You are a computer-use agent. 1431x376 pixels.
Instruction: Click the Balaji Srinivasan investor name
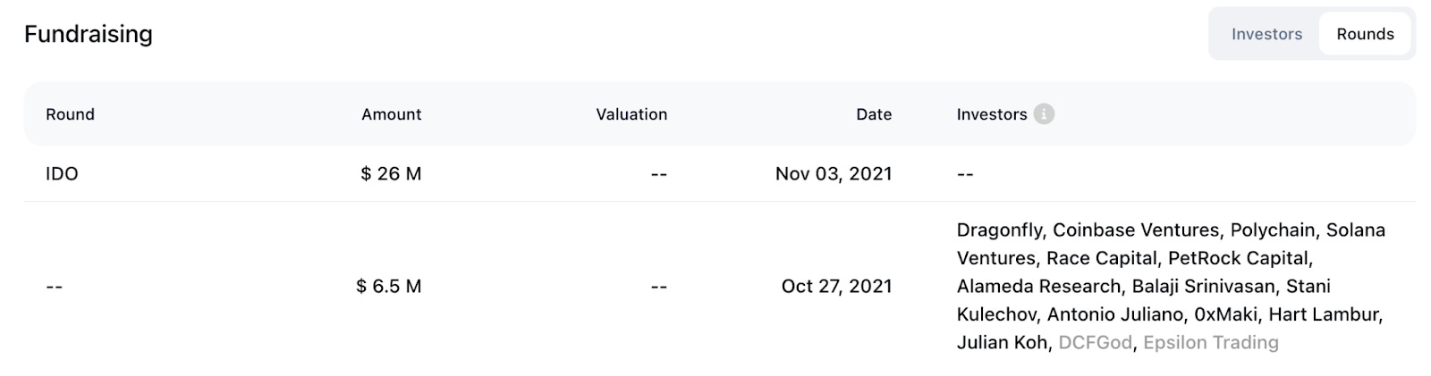[x=1203, y=287]
